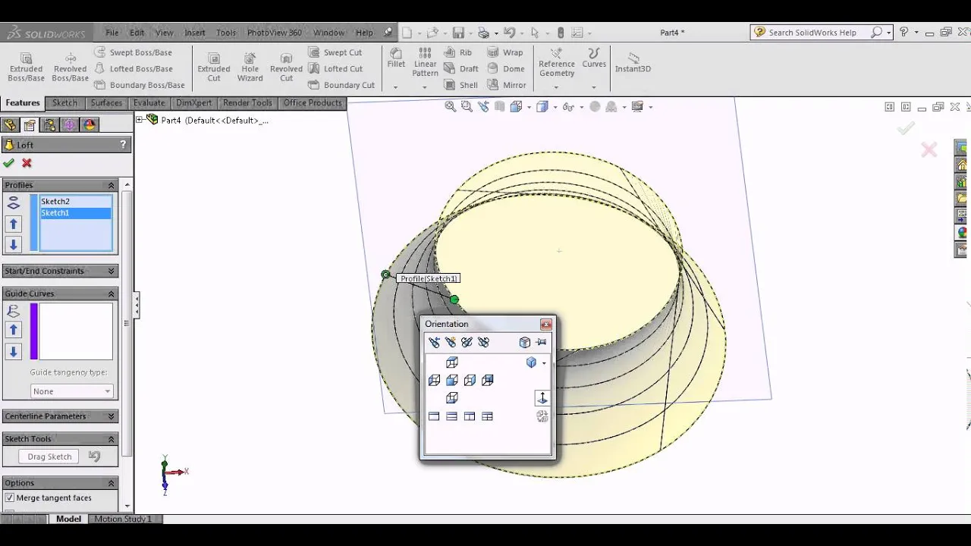Select Sketch1 in Profiles list
Viewport: 971px width, 546px height.
click(x=75, y=213)
